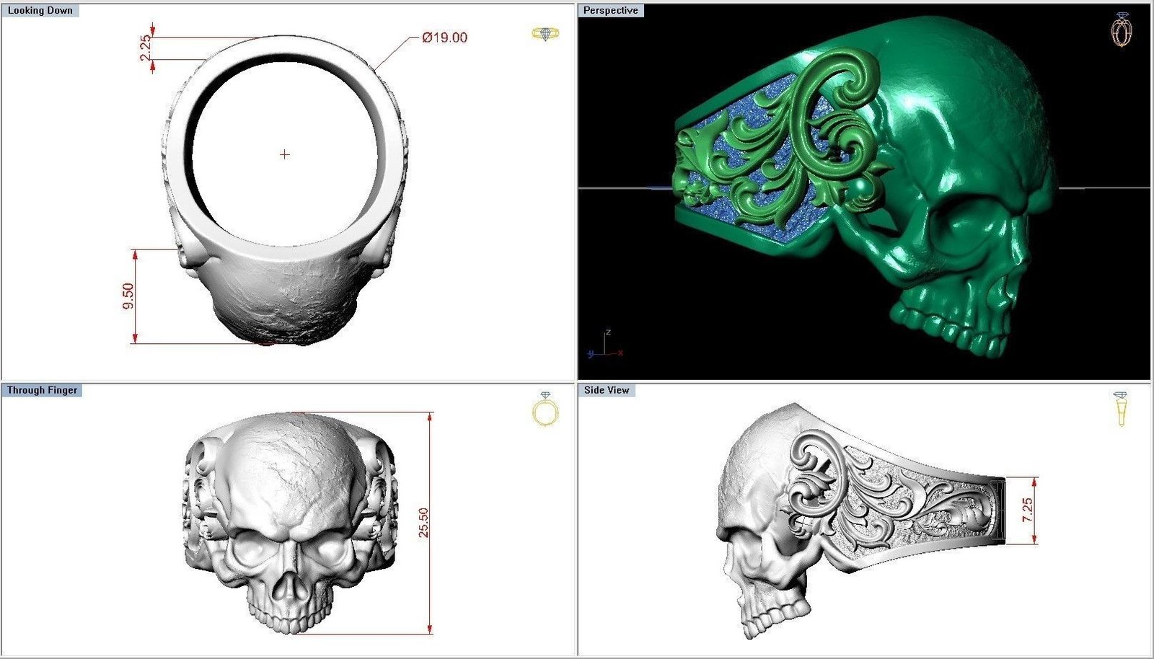This screenshot has height=659, width=1154.
Task: Activate the Perspective viewport label
Action: [x=610, y=11]
